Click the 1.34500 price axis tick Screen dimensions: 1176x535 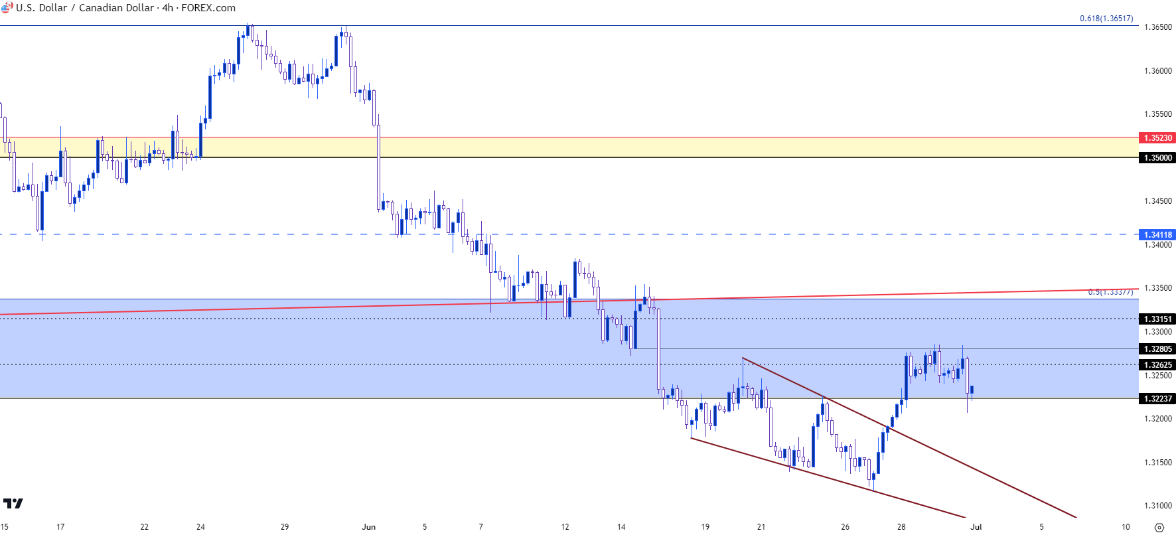pos(1158,201)
